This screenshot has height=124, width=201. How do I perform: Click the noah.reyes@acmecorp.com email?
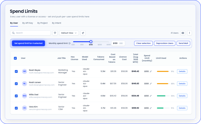click(x=41, y=73)
